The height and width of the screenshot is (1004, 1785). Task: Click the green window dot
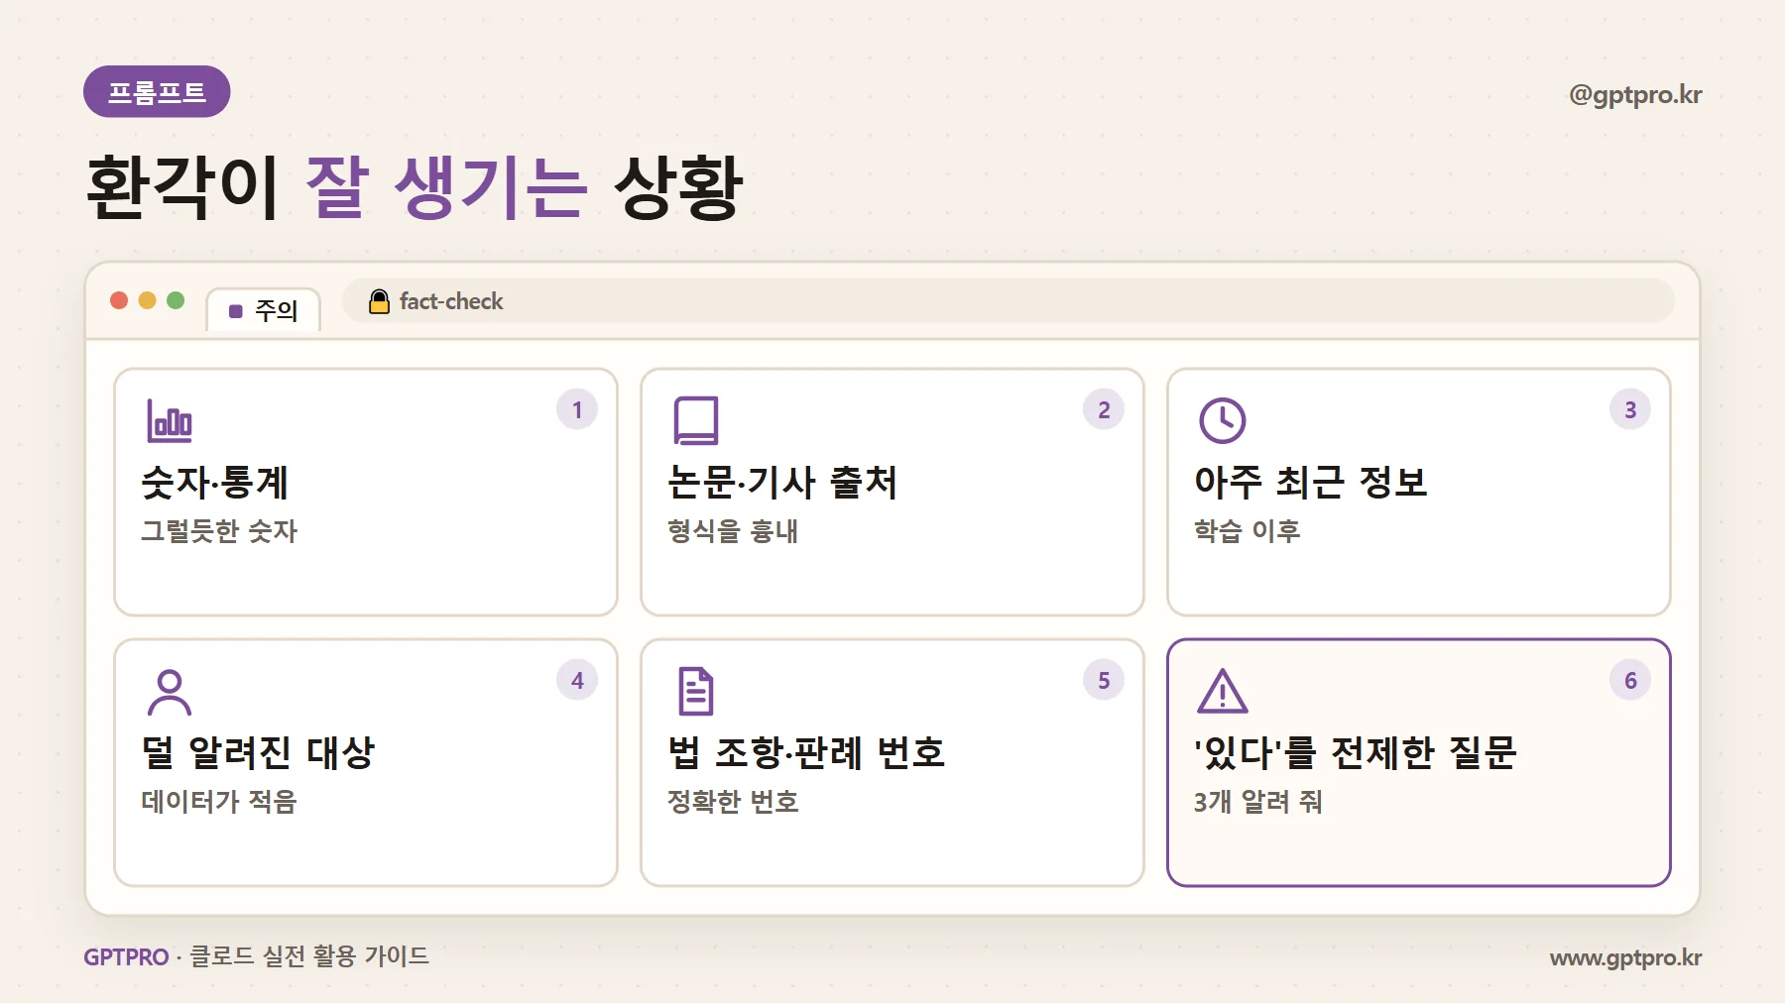coord(176,300)
